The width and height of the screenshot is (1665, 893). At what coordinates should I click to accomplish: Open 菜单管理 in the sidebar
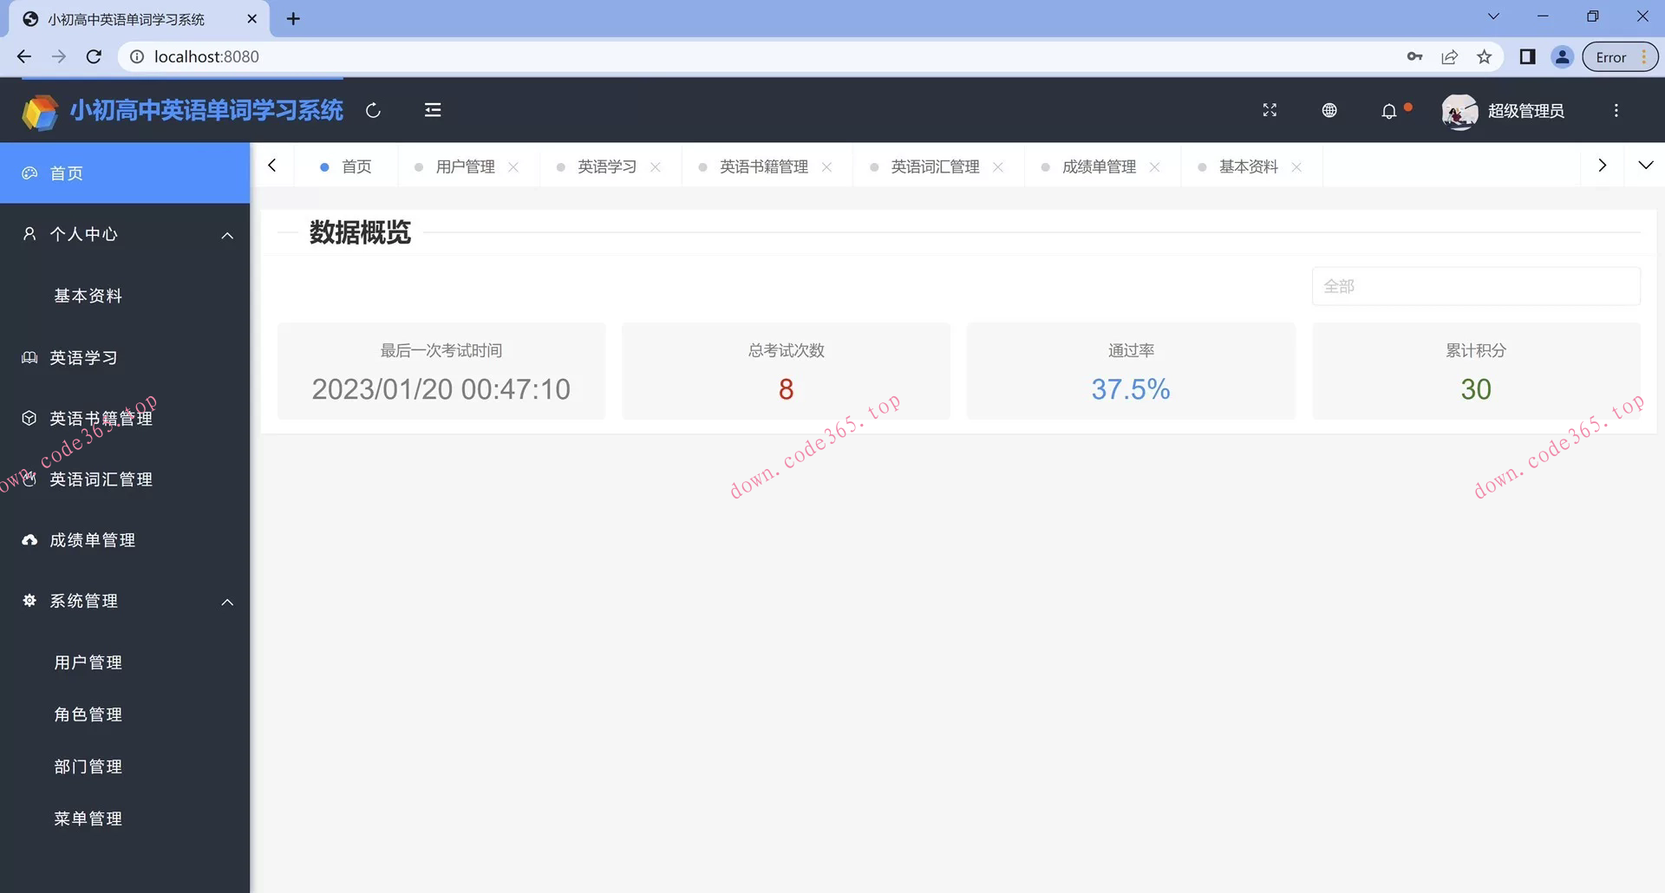[x=87, y=818]
